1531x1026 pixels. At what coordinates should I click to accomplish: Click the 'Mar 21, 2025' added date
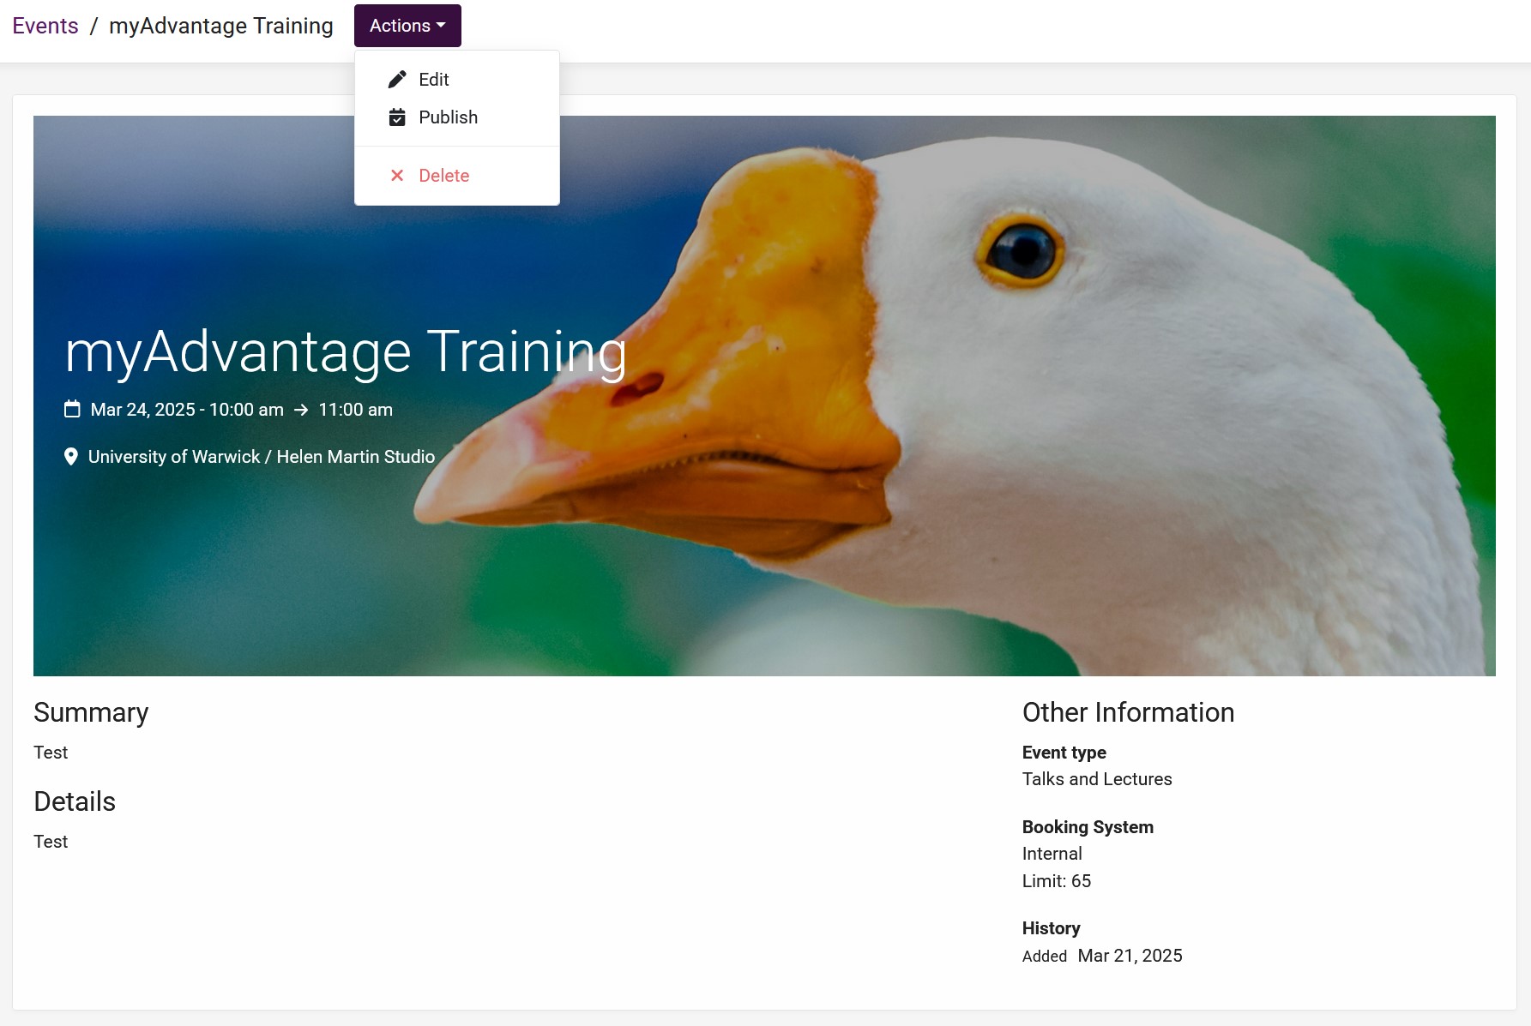(x=1130, y=956)
